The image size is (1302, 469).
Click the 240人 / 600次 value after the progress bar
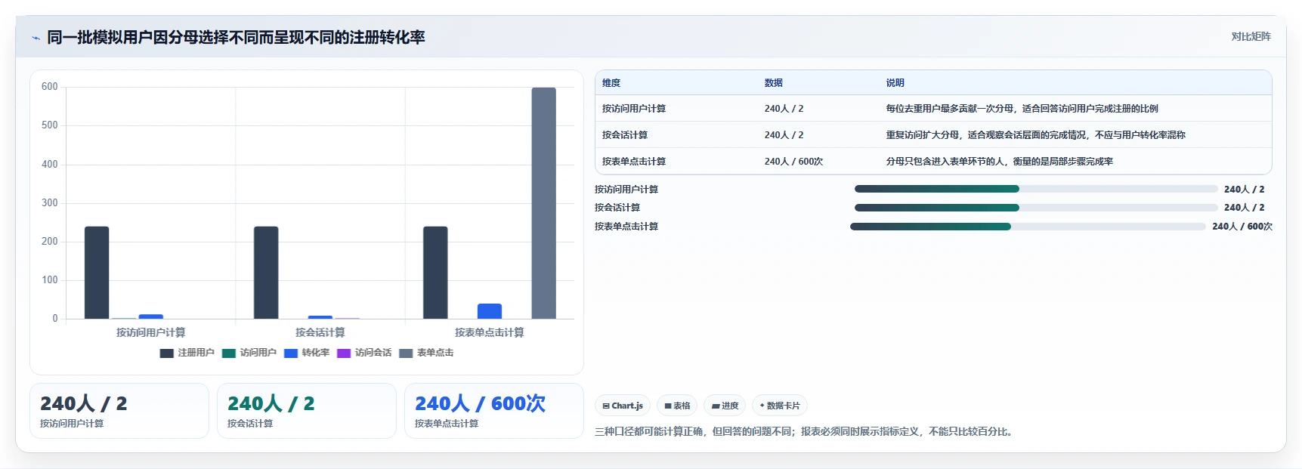(x=1242, y=227)
